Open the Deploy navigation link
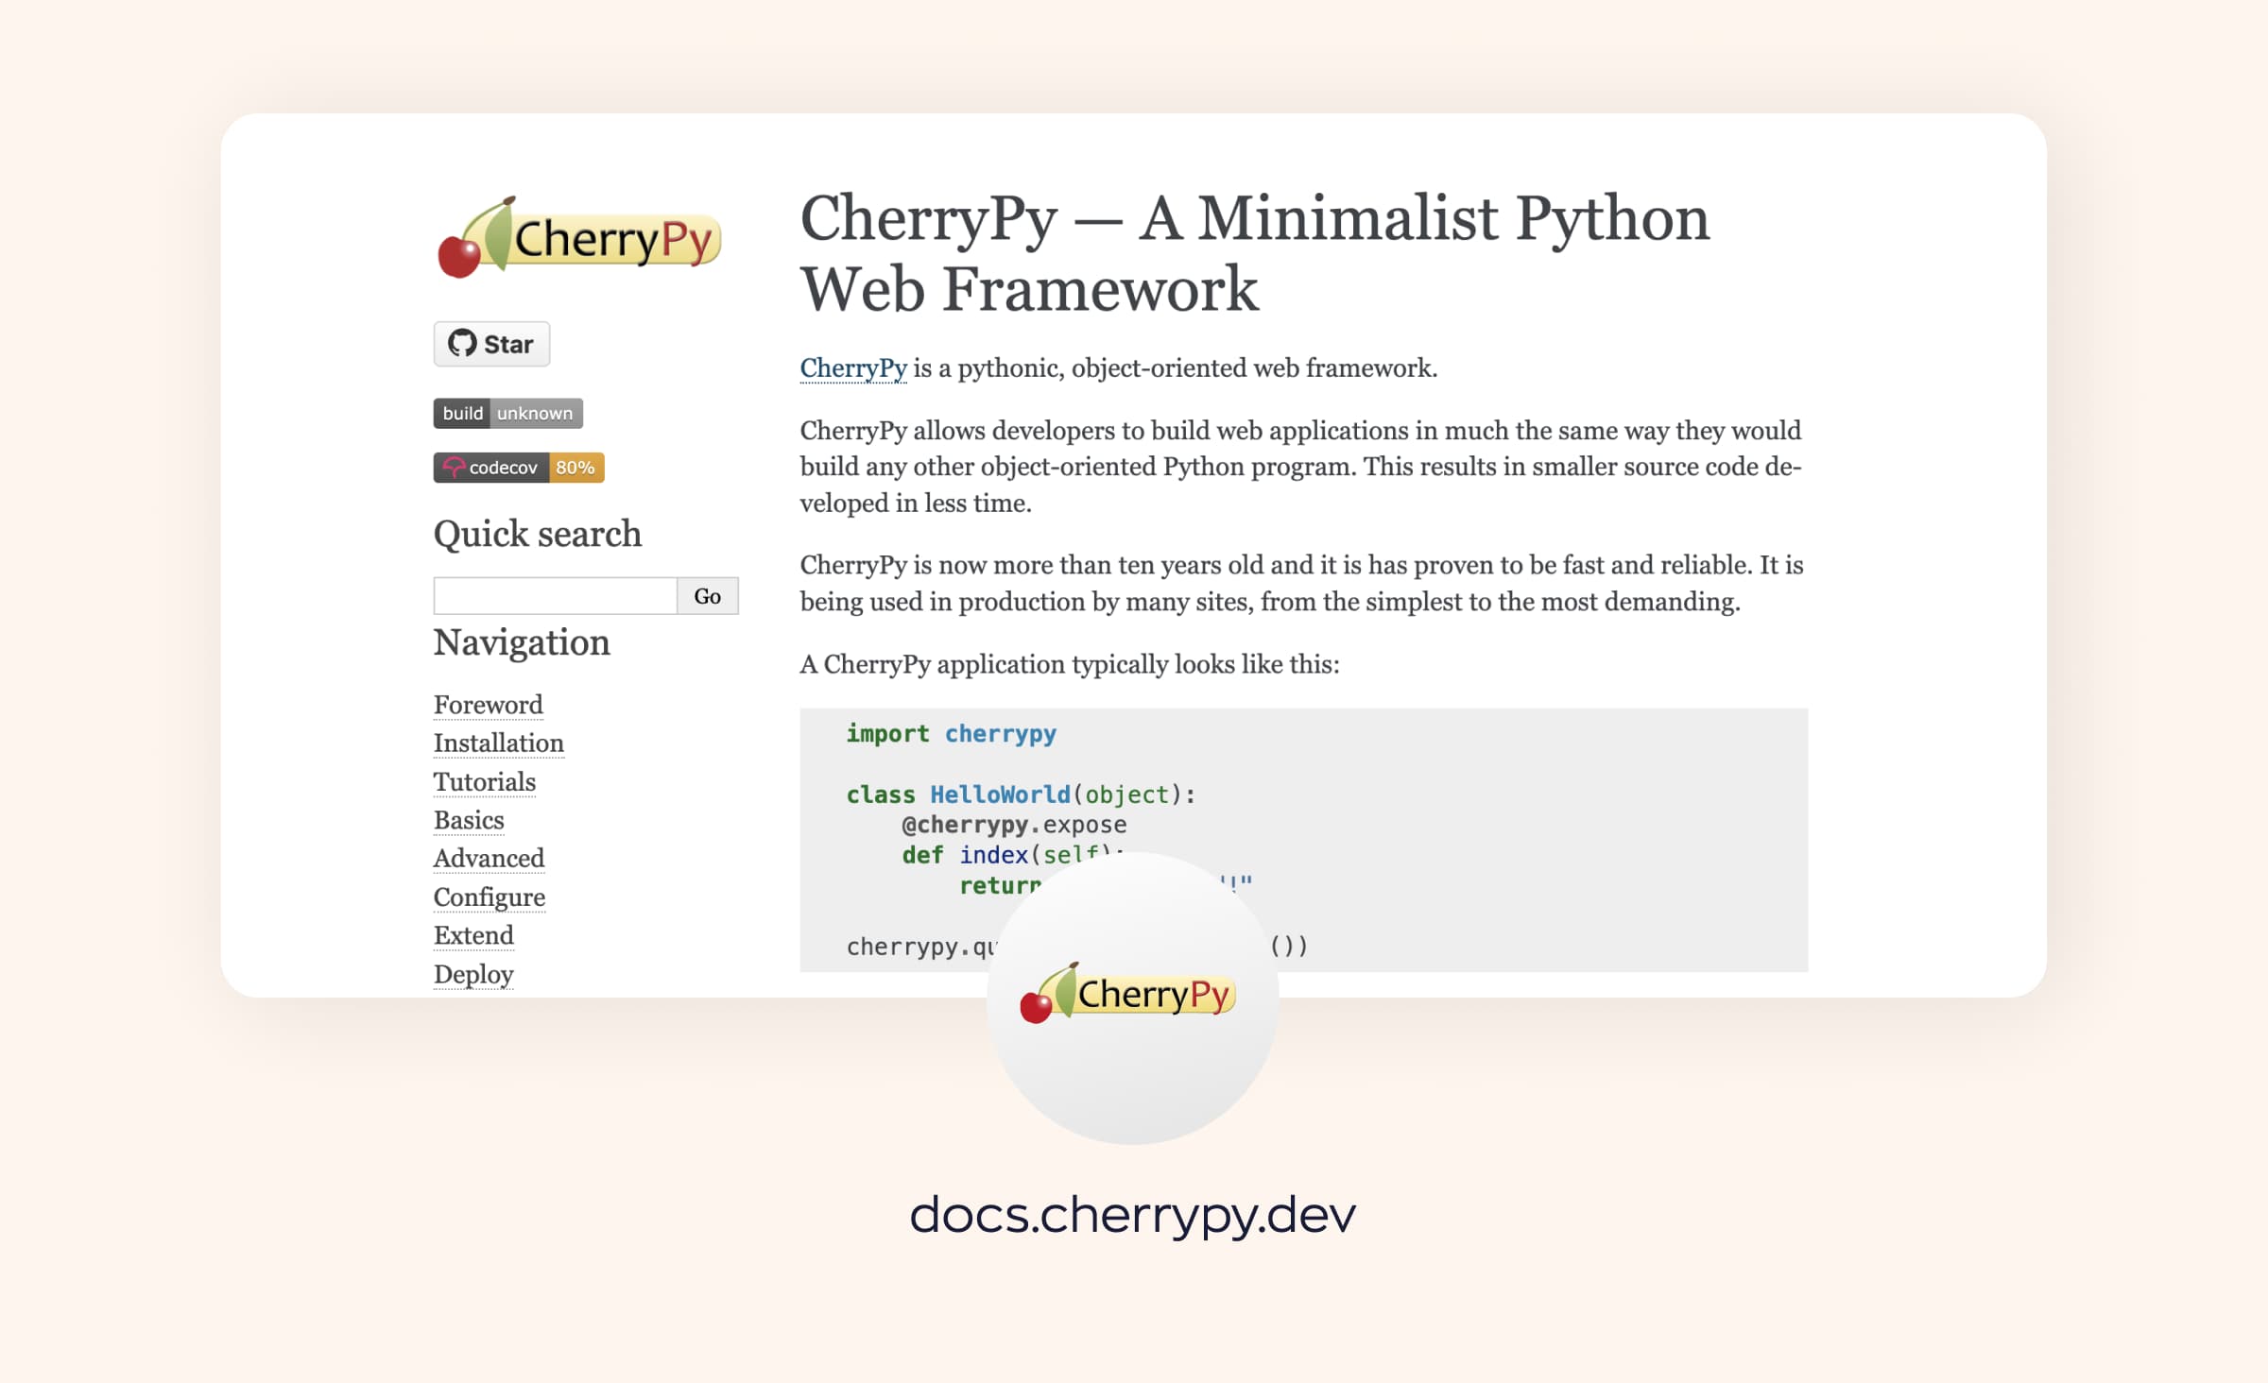Viewport: 2268px width, 1383px height. [x=473, y=974]
